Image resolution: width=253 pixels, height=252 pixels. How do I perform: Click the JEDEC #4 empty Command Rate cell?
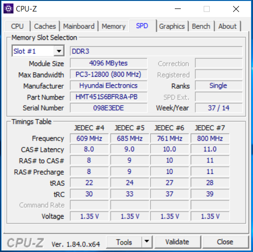tap(89, 205)
